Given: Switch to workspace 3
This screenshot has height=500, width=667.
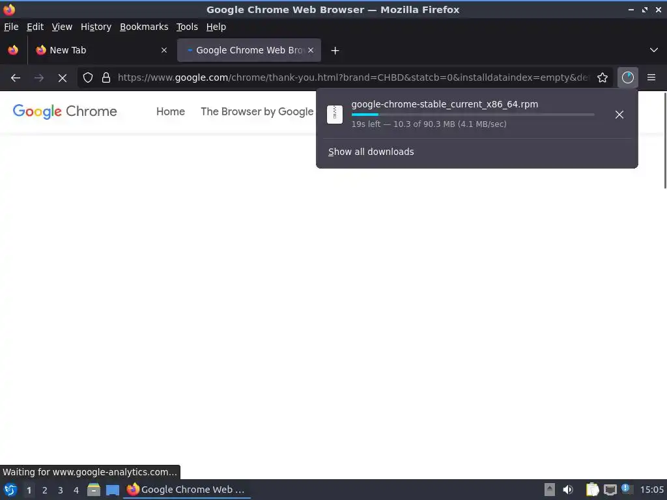Looking at the screenshot, I should tap(61, 490).
